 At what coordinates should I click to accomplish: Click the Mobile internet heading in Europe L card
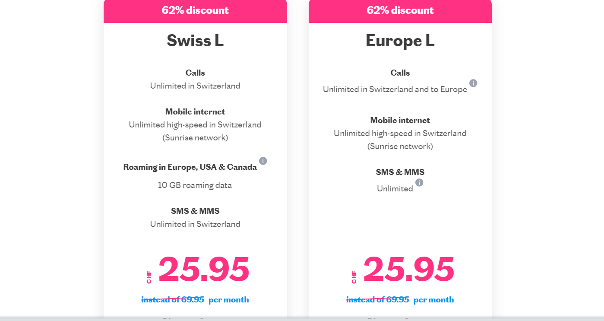coord(400,120)
